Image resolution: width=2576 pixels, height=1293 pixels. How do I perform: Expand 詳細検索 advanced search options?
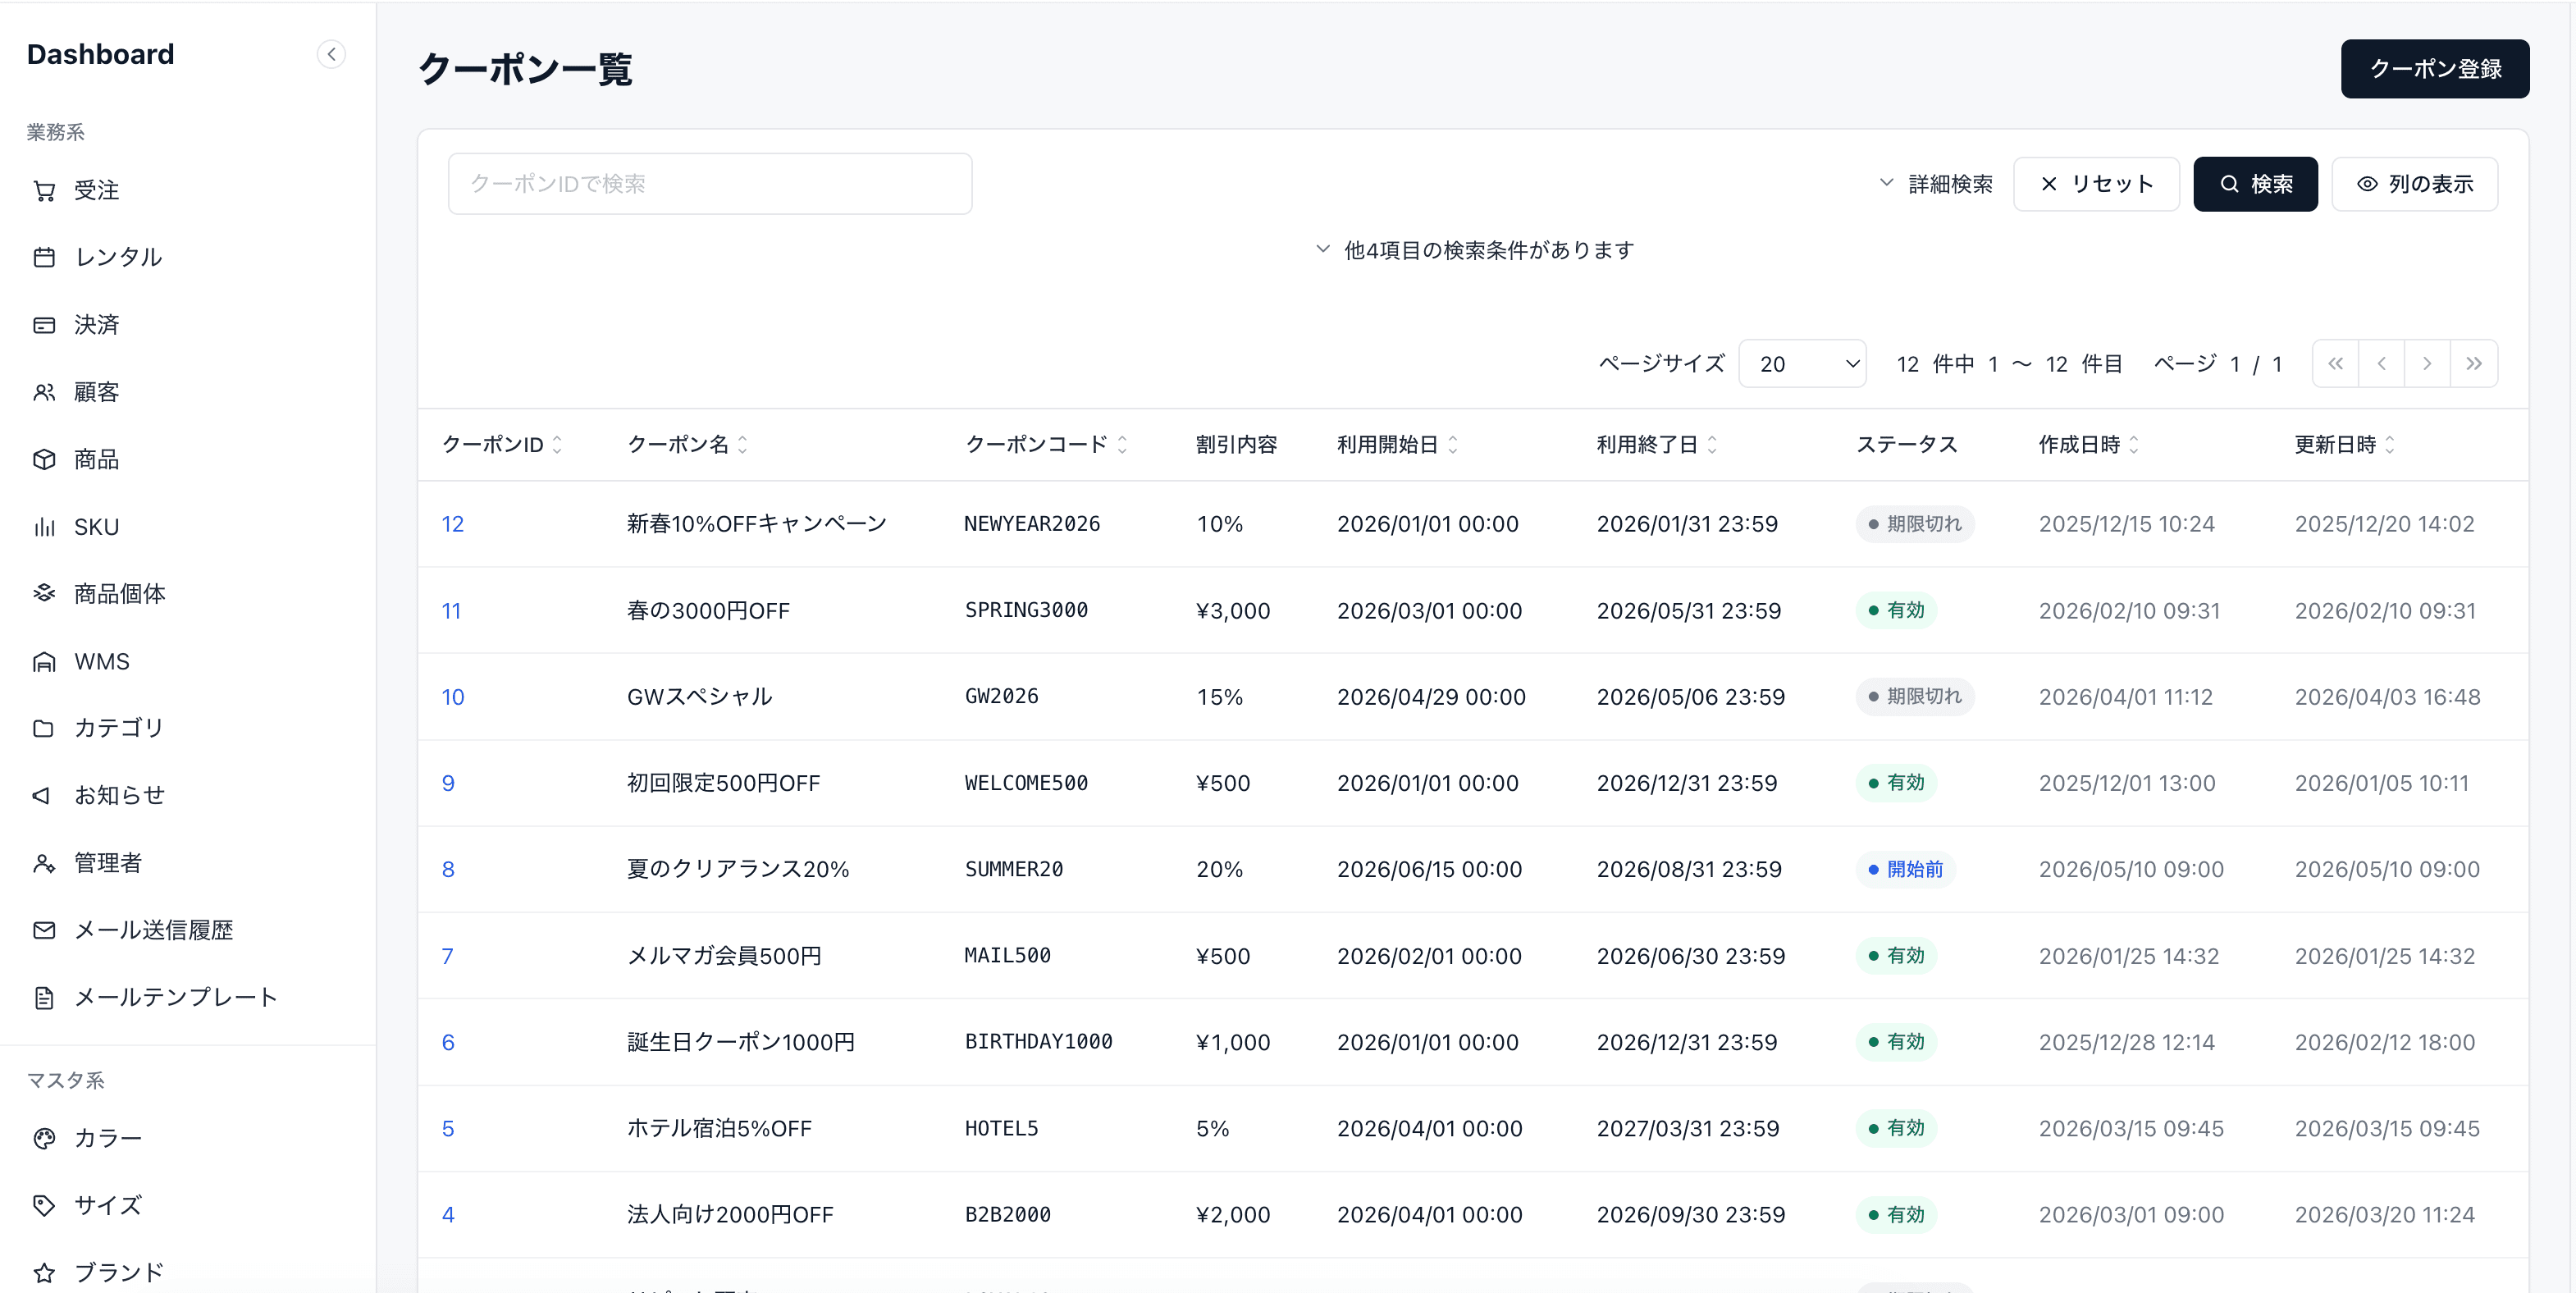tap(1935, 184)
